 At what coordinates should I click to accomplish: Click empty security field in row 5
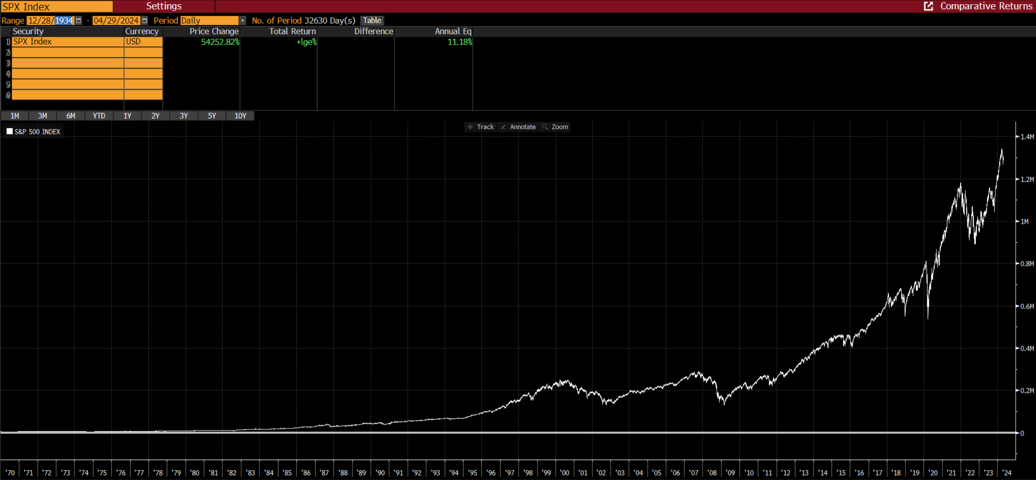click(68, 84)
